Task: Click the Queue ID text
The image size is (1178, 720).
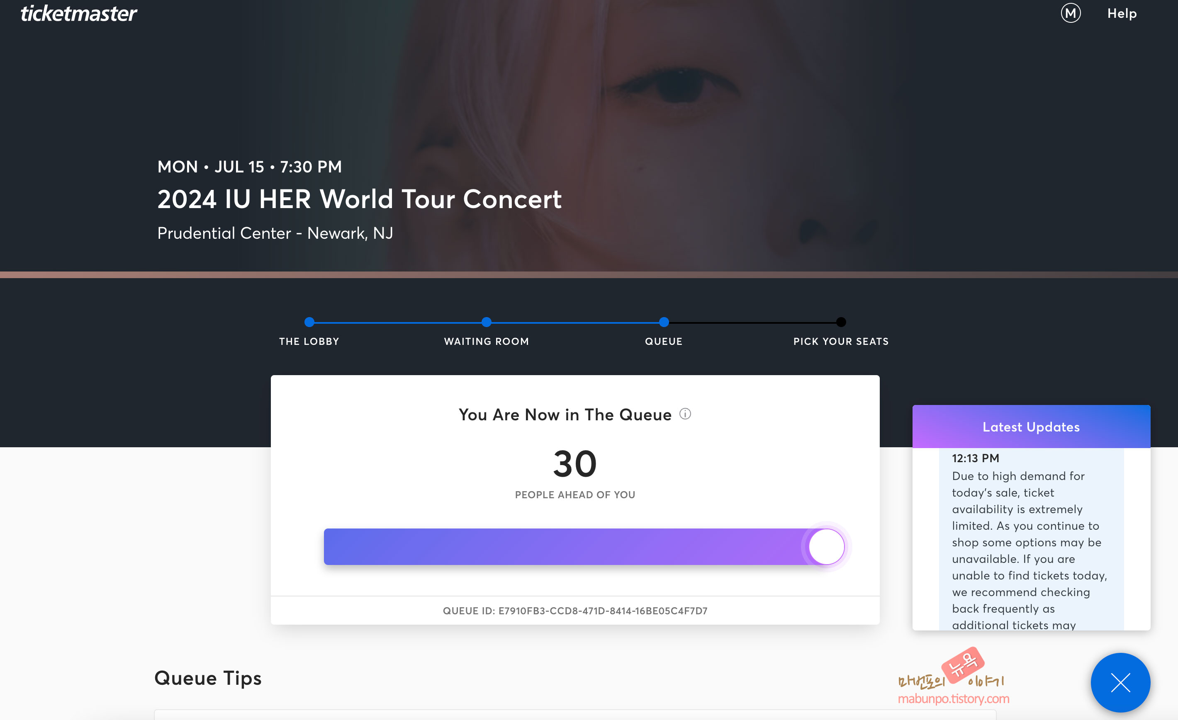Action: point(574,611)
